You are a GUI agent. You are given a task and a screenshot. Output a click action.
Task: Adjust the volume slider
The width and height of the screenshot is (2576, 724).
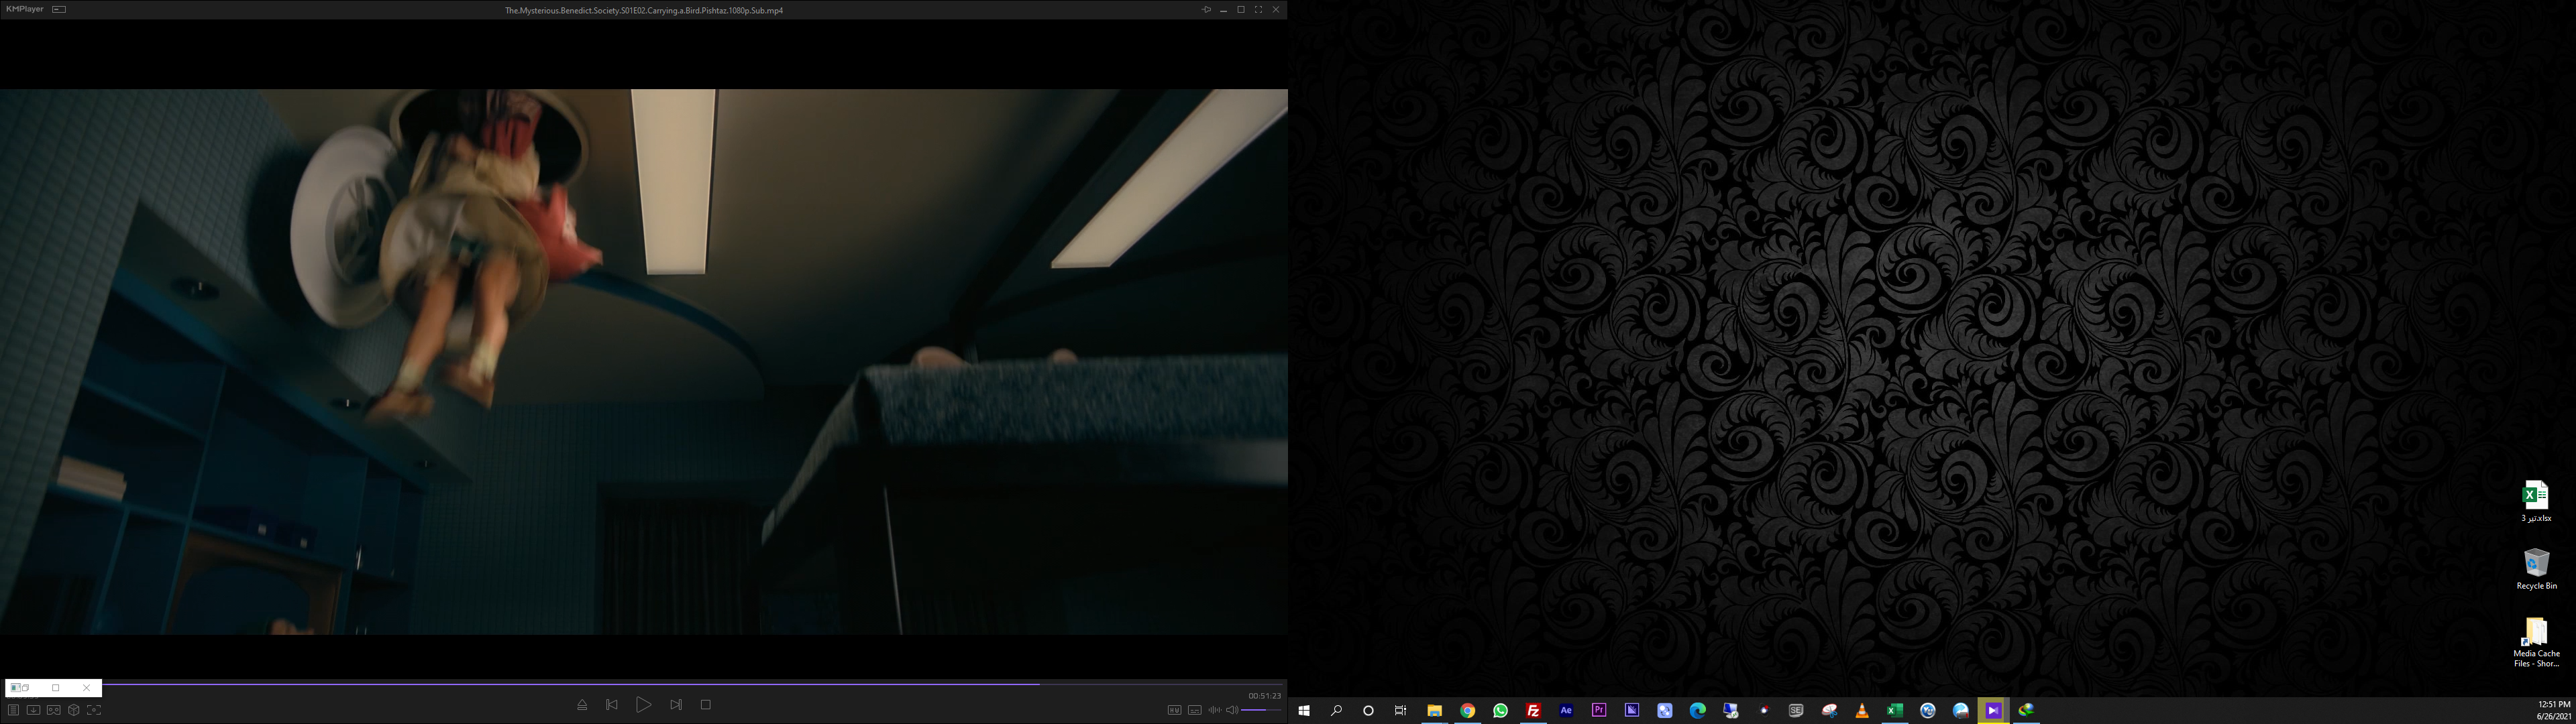1261,710
